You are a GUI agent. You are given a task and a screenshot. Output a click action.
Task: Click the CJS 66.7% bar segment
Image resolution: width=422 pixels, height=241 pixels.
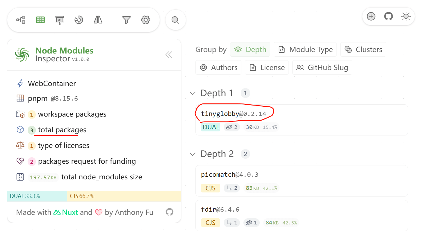[124, 196]
